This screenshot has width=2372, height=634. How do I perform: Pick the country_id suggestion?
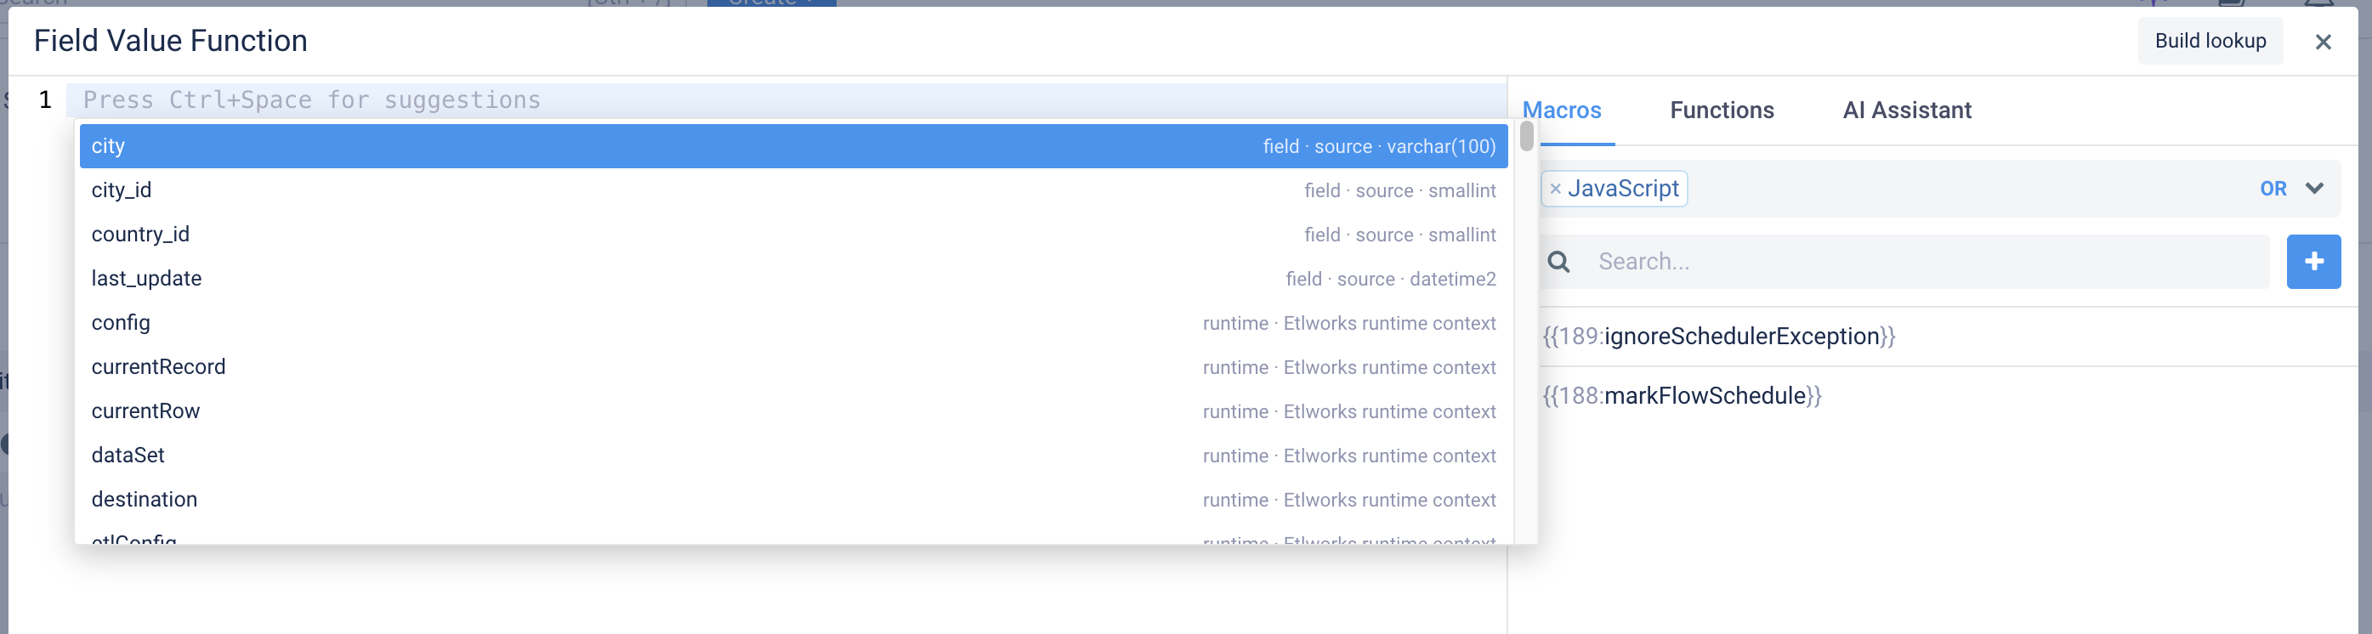coord(793,235)
